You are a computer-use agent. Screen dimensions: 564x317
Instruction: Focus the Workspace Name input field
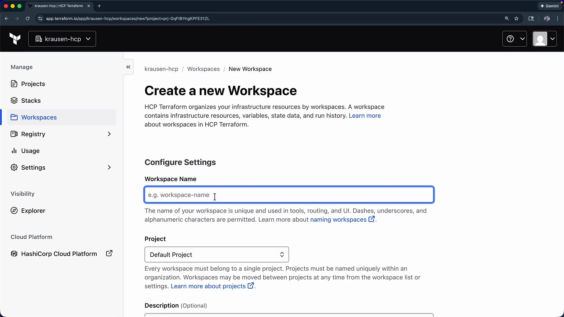(289, 195)
